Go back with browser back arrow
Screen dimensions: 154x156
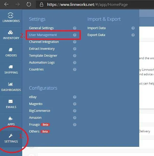click(6, 4)
